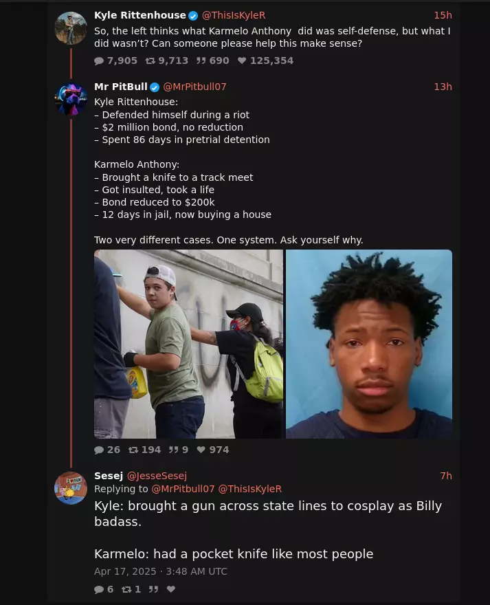Click the heart icon showing 974 likes
490x605 pixels.
[201, 450]
